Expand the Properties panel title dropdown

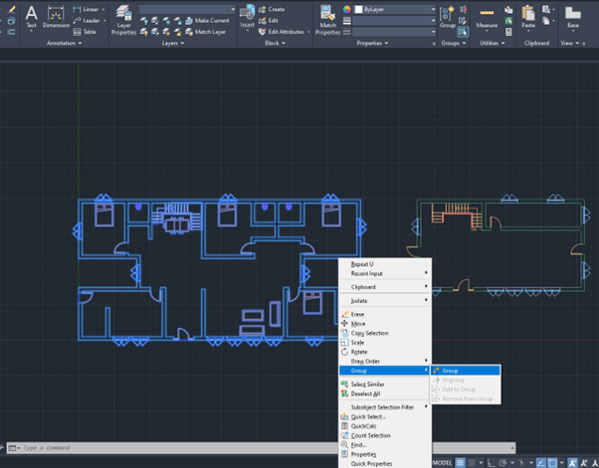coord(372,43)
